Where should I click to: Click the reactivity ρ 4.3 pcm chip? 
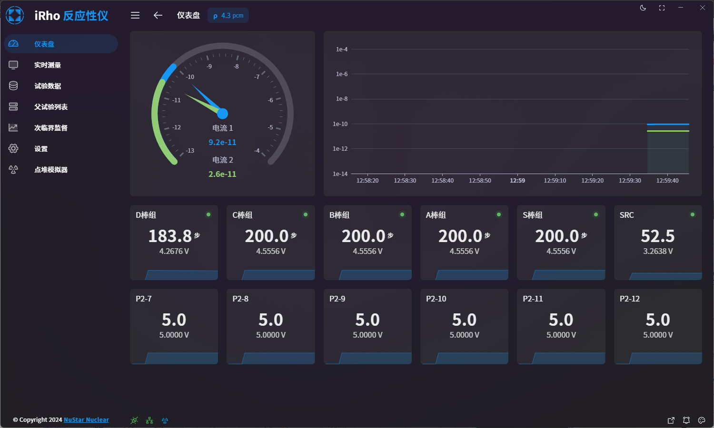pyautogui.click(x=228, y=15)
